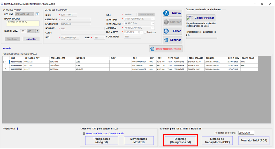Click the Nuevo button's person icon
Image resolution: width=275 pixels, height=149 pixels.
coord(166,13)
